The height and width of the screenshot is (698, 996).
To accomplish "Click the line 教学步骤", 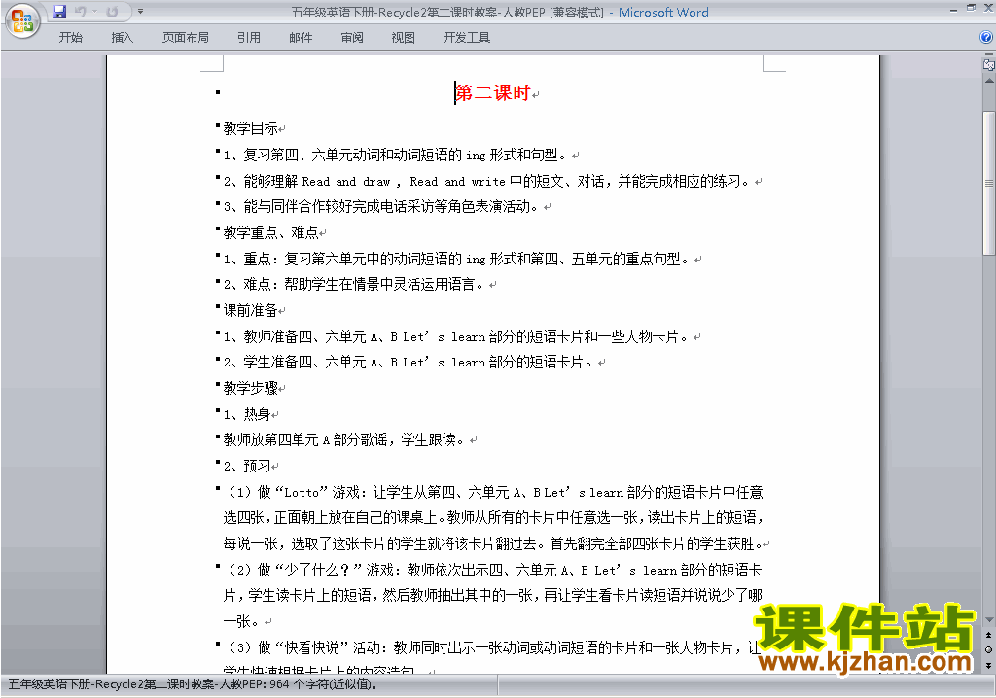I will (x=251, y=388).
